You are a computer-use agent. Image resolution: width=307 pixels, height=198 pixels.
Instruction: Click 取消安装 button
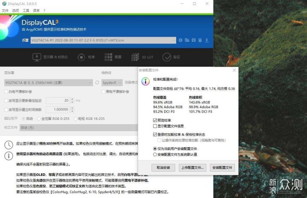coord(163,168)
